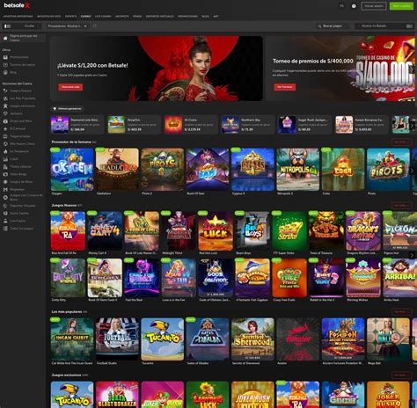
Task: Click the green Abrir cuenta button
Action: [401, 6]
